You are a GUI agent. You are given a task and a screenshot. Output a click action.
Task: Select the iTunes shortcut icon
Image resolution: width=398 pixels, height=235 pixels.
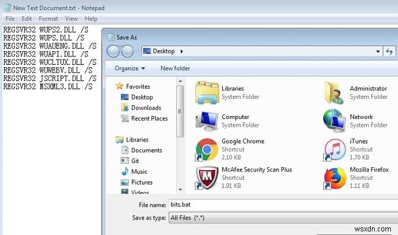click(334, 149)
